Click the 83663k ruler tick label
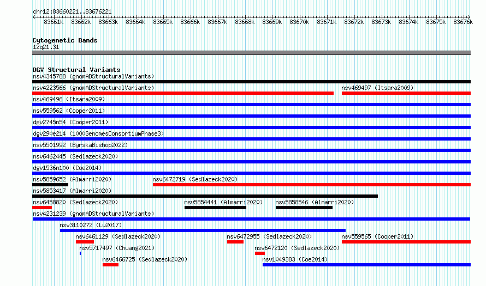Viewport: 486px width, 286px height. (x=108, y=22)
